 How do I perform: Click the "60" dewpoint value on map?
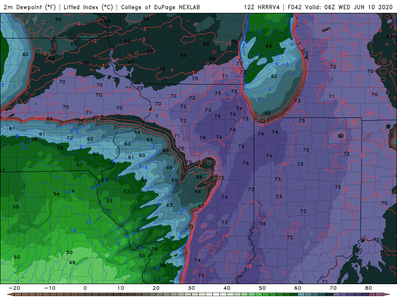(x=142, y=155)
